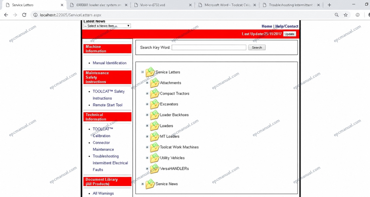Switch to the Microsoft Word Toolcat tab
Screen dimensions: 370x197
[x=227, y=5]
